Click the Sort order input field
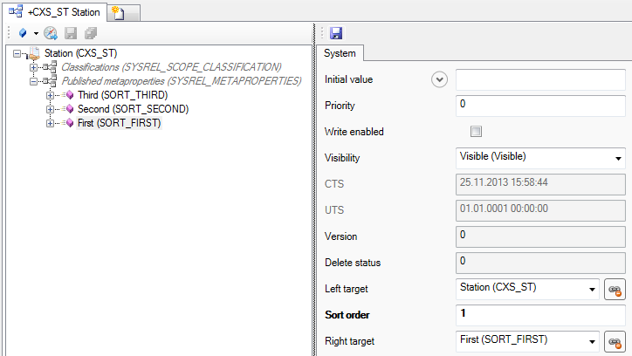Image resolution: width=632 pixels, height=356 pixels. coord(540,315)
